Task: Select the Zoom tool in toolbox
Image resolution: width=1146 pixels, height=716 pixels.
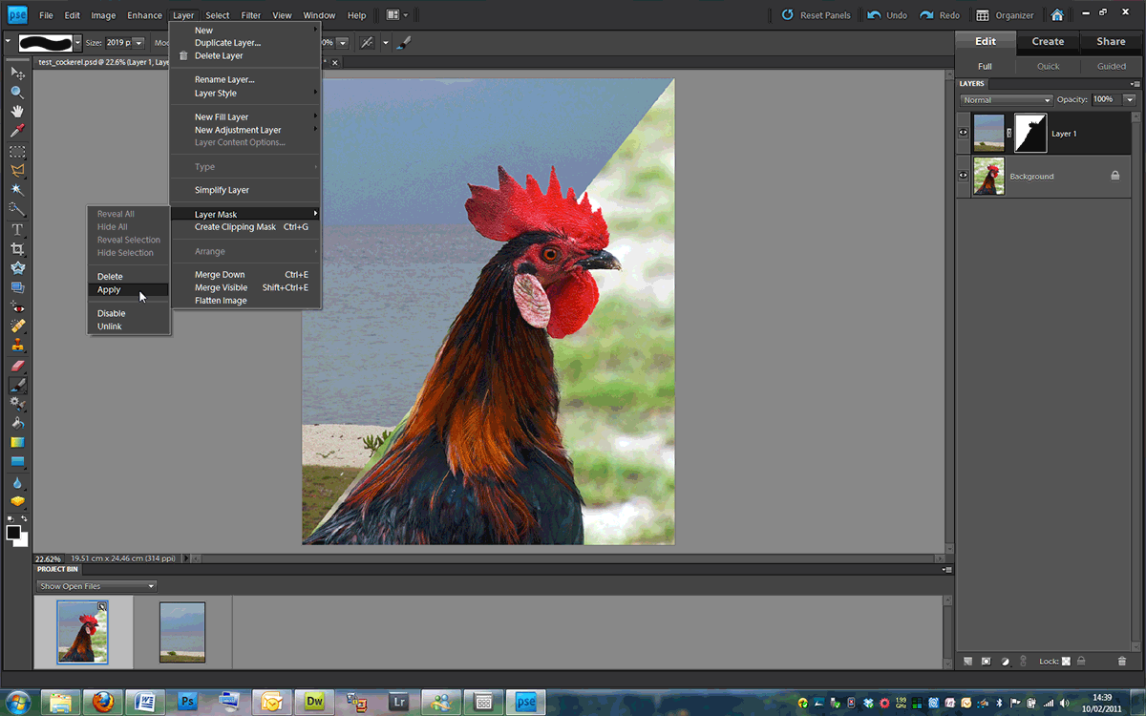Action: pyautogui.click(x=17, y=93)
